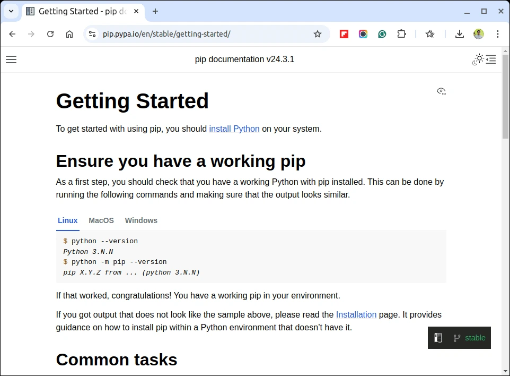Open table of contents icon
510x376 pixels.
click(x=491, y=59)
